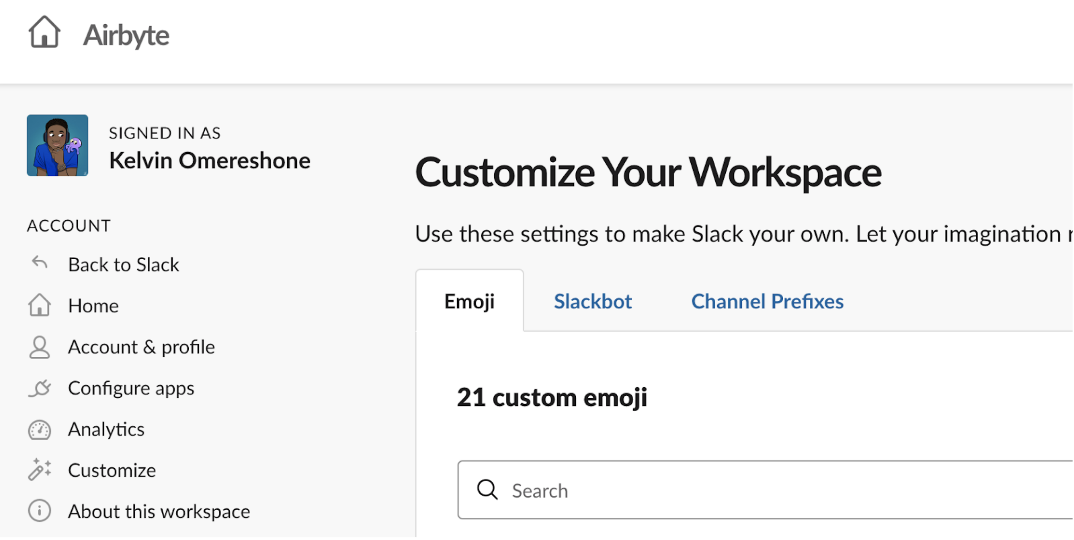Select the Emoji tab
Image resolution: width=1074 pixels, height=540 pixels.
pyautogui.click(x=469, y=301)
